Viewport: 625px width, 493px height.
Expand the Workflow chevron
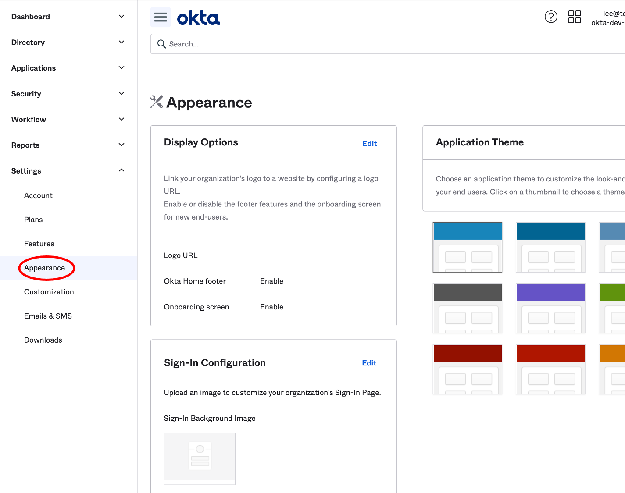click(x=121, y=119)
